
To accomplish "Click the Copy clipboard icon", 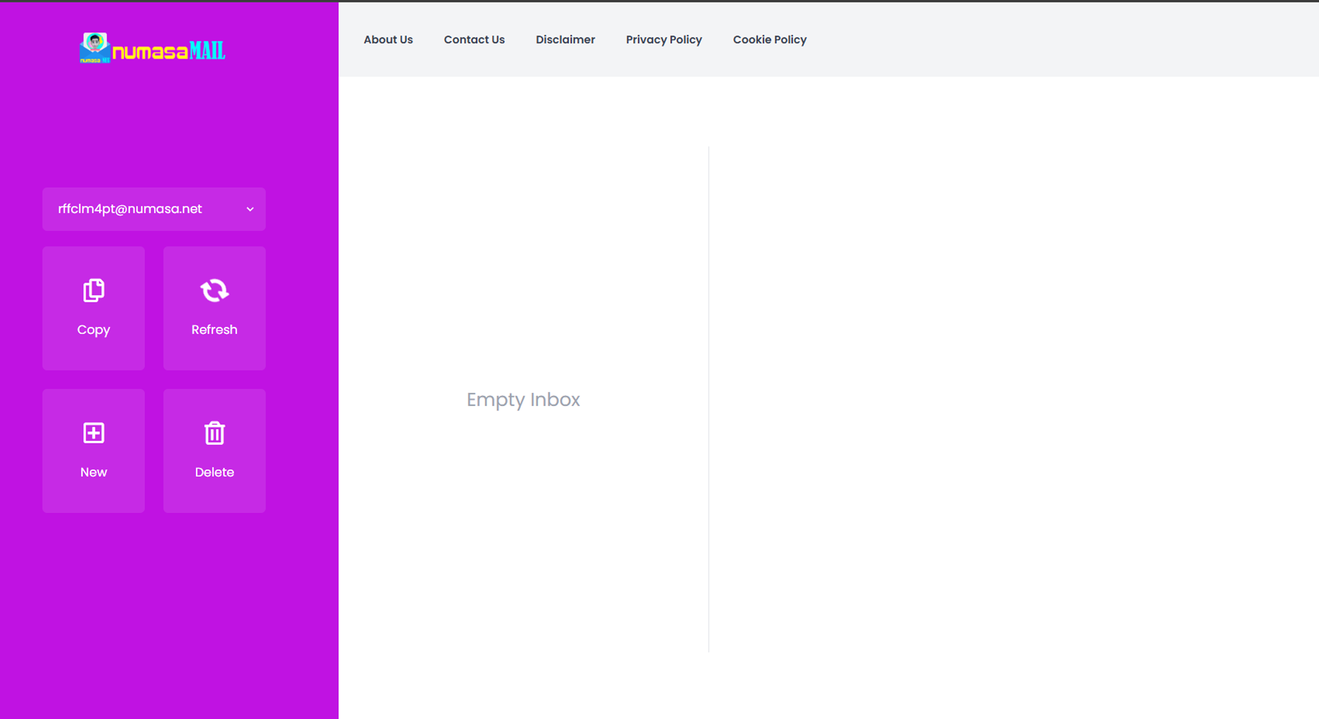I will click(x=93, y=290).
